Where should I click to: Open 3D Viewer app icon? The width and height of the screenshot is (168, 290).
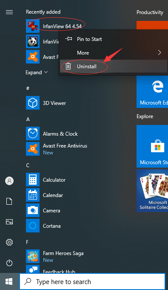[x=33, y=103]
